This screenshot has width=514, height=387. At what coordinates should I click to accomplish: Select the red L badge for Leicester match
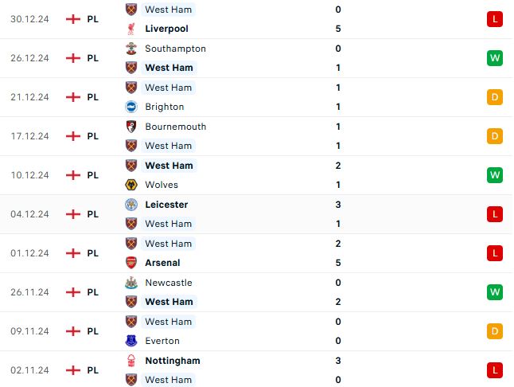(495, 214)
